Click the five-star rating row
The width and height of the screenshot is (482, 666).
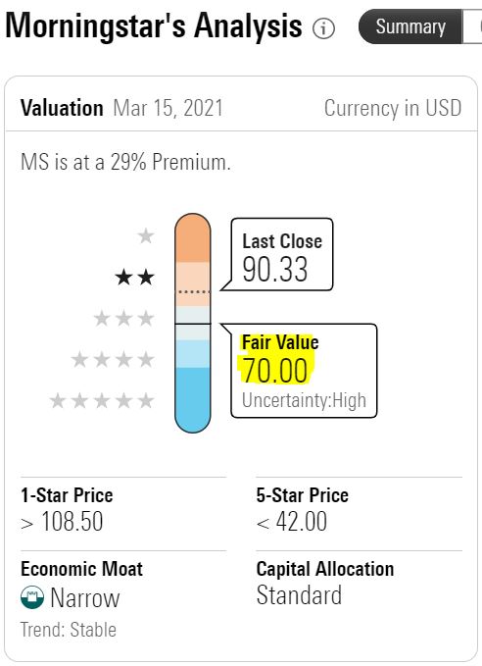102,400
